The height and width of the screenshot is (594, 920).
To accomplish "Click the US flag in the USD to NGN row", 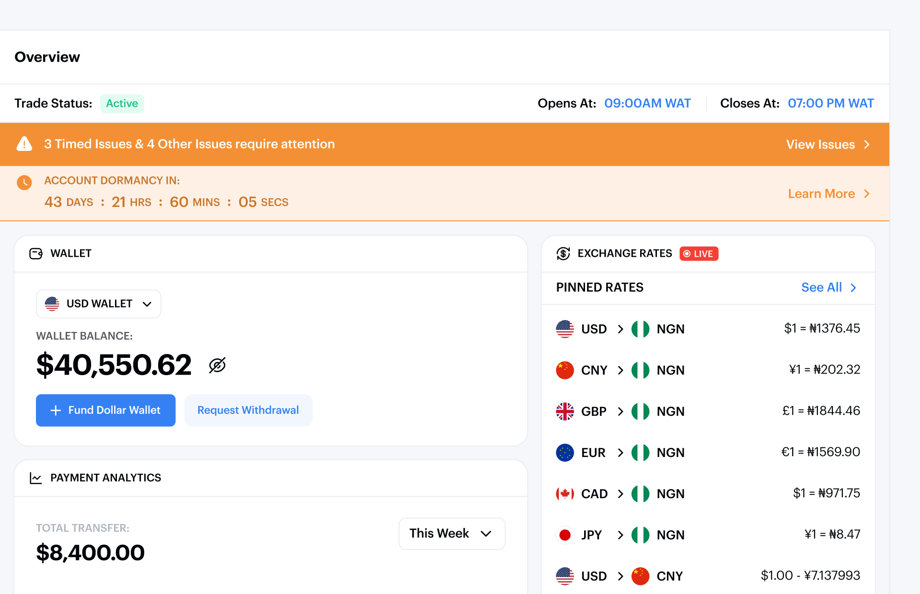I will [565, 329].
